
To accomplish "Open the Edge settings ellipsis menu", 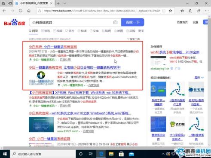I will [x=207, y=11].
